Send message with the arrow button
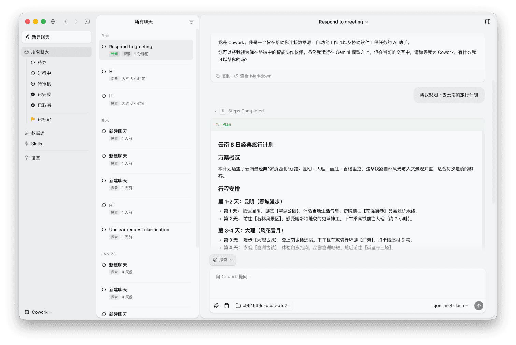516x345 pixels. point(479,305)
